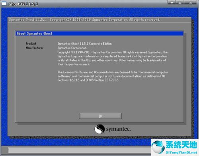Click the 'their respective owners.' text line

click(x=74, y=64)
